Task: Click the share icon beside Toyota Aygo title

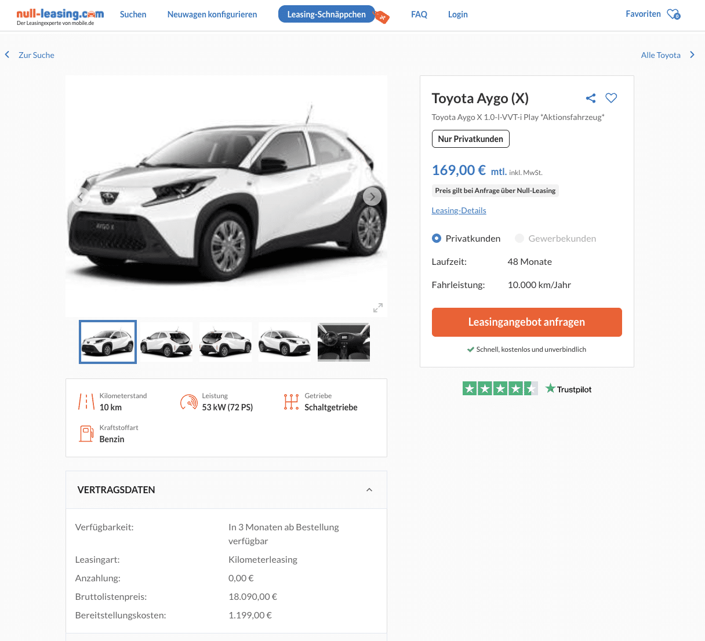Action: pos(591,99)
